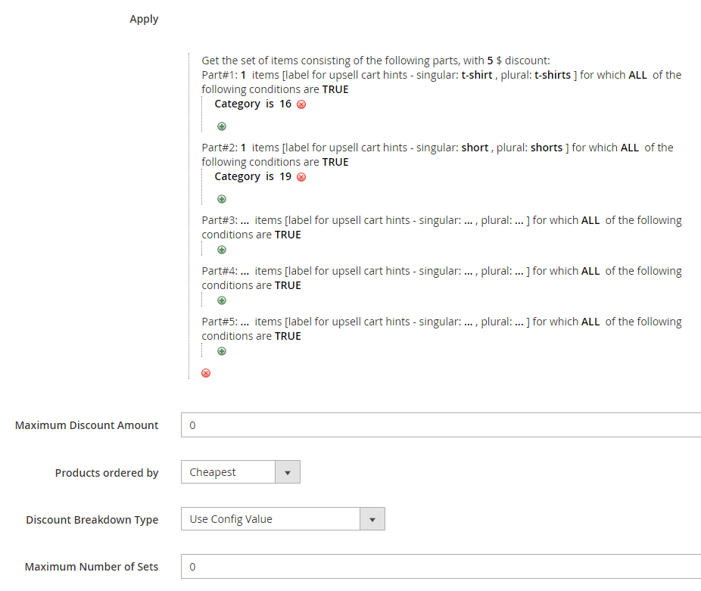Set the Part#4 item quantity placeholder

(x=245, y=272)
